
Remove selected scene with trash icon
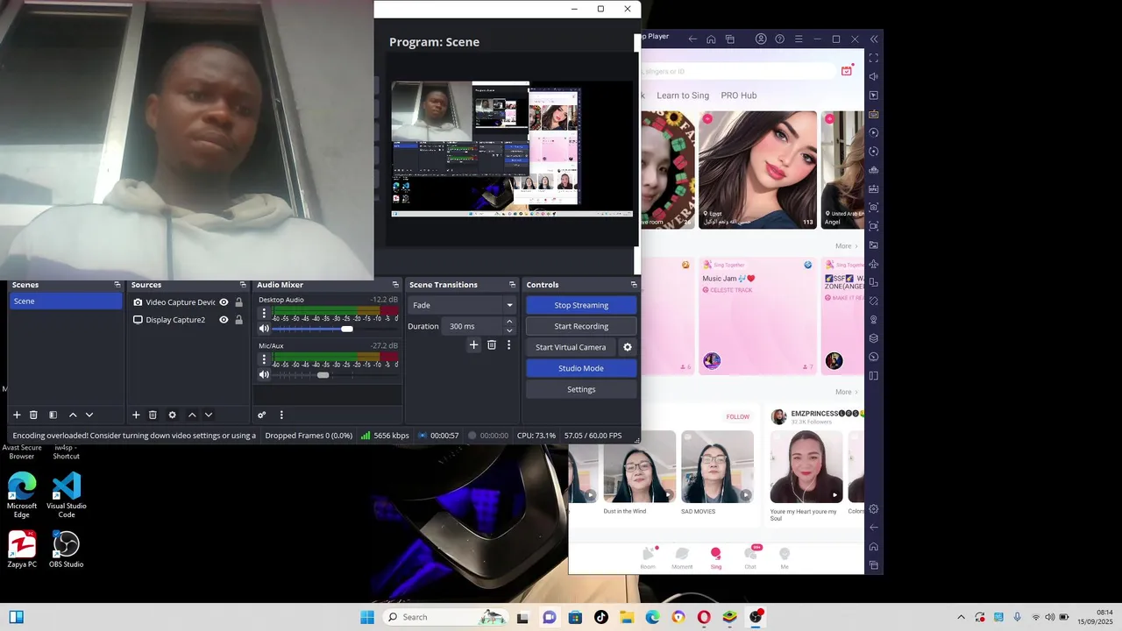[x=33, y=415]
